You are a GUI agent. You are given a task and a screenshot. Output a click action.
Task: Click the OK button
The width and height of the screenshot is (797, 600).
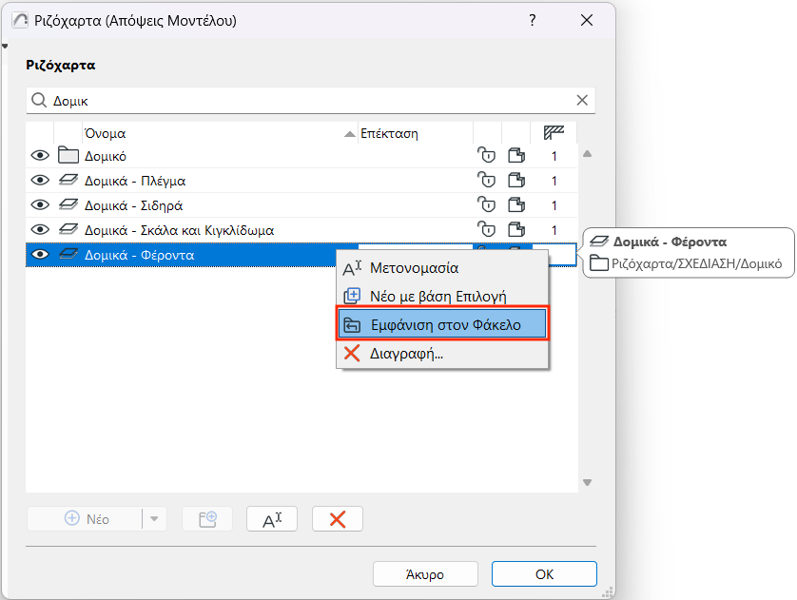[544, 574]
